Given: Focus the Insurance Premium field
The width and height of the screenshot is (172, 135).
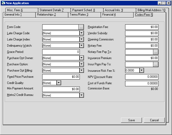Looking at the screenshot, I should point(142,58).
